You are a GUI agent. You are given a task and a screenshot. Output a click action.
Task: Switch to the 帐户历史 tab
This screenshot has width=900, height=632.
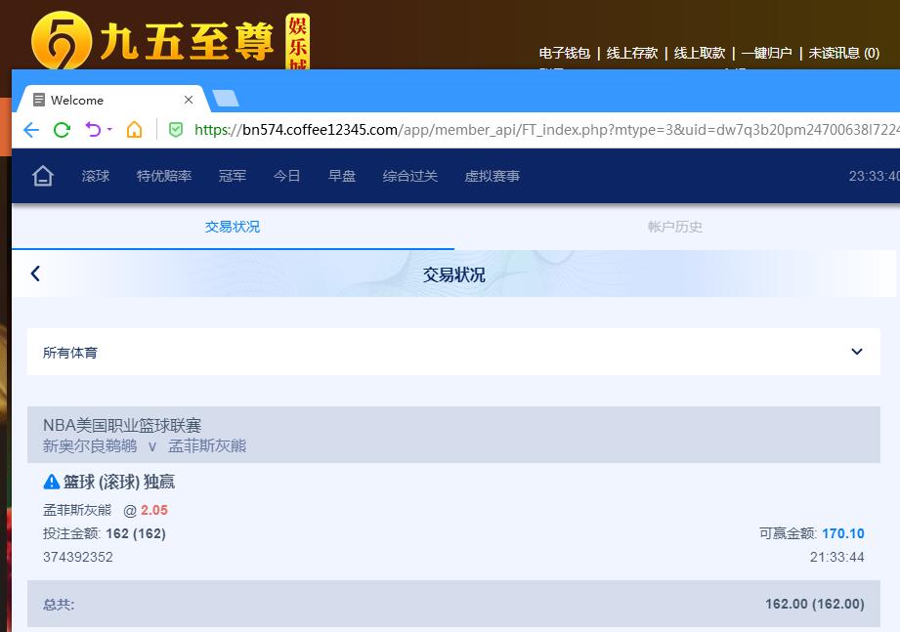coord(674,227)
